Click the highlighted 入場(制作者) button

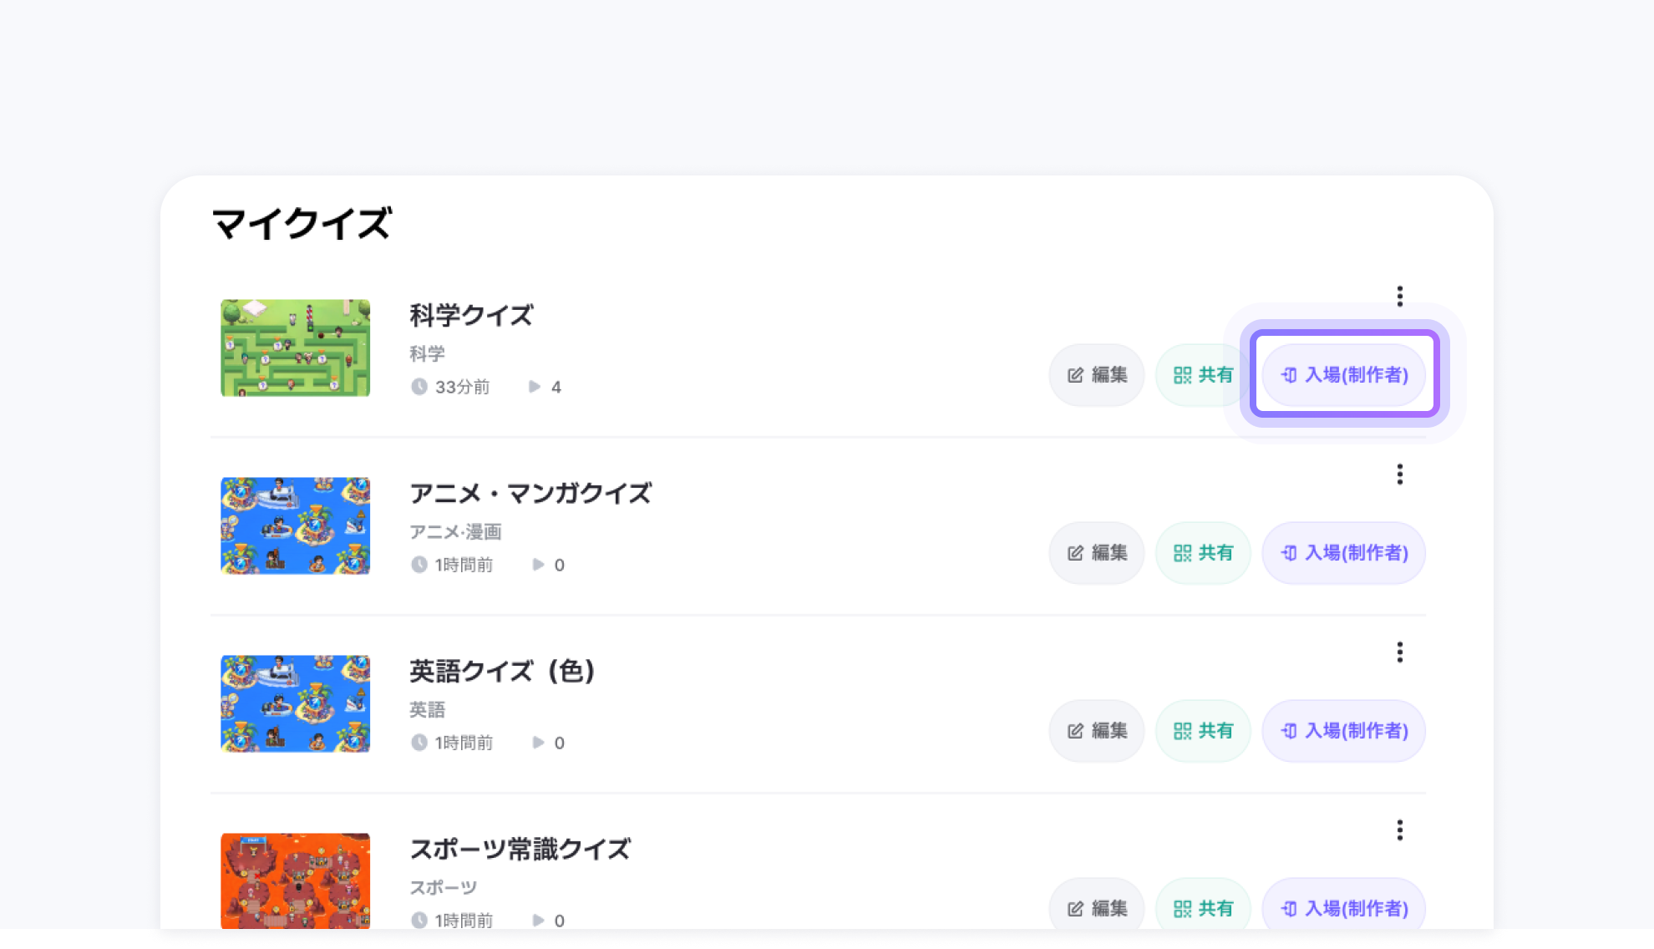point(1343,375)
